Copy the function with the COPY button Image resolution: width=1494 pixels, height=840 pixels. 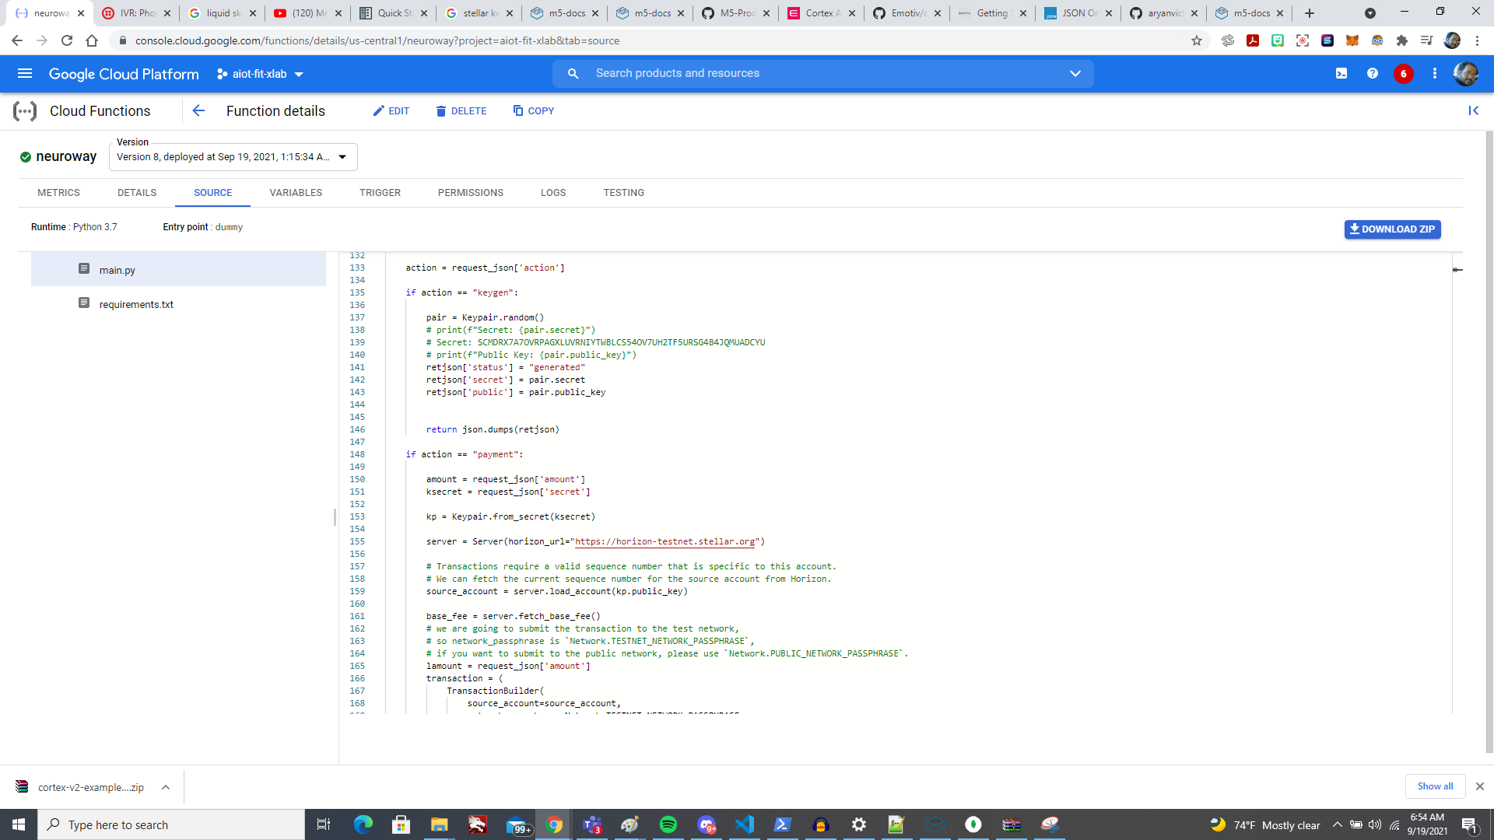(533, 110)
